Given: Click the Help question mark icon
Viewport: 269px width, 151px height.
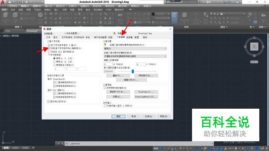Looking at the screenshot, I should (237, 2).
